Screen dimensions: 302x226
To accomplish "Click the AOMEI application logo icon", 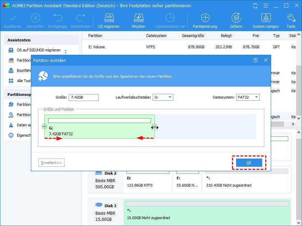I will [x=6, y=5].
